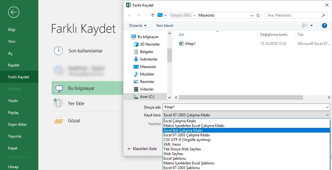Click the search magnifier icon

point(323,15)
